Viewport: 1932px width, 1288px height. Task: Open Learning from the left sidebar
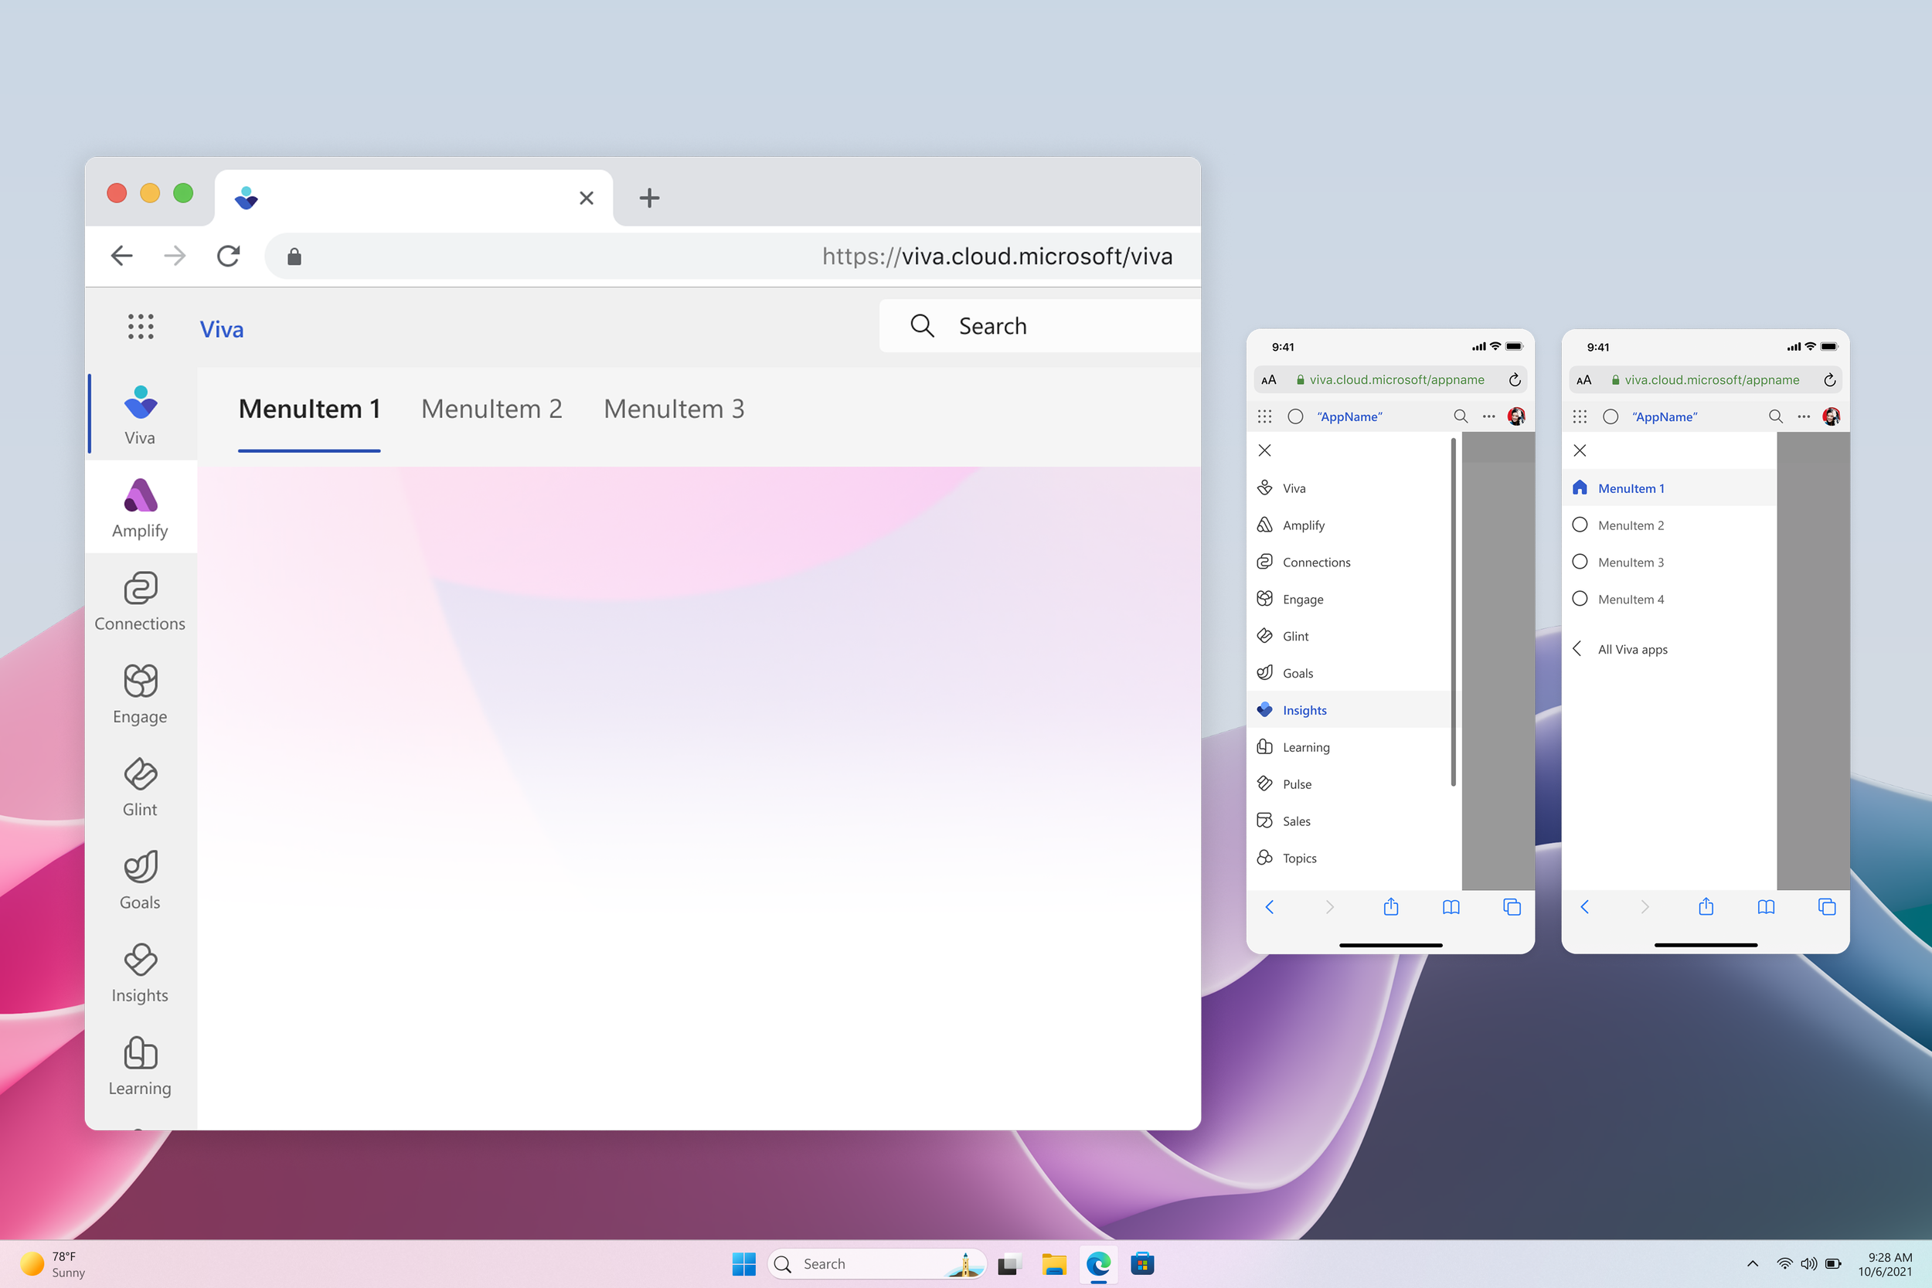(140, 1065)
